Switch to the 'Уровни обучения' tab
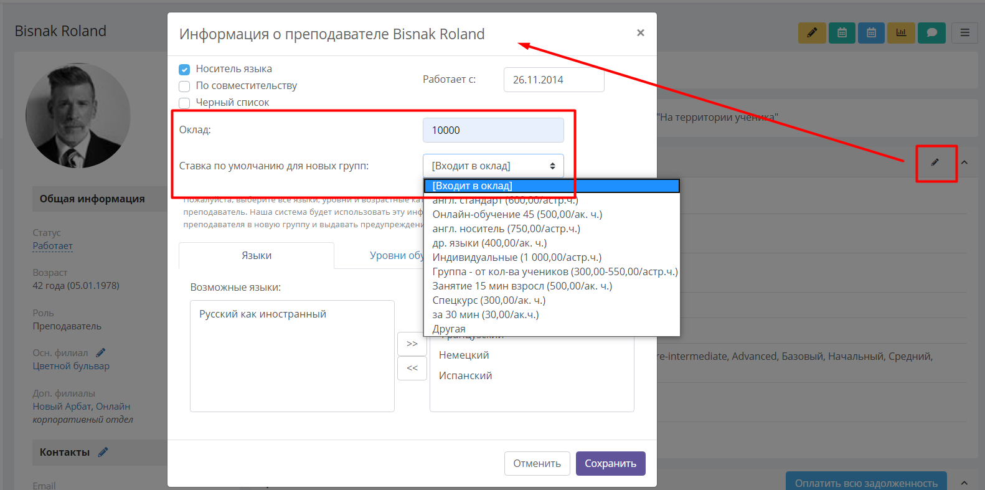 pos(396,255)
